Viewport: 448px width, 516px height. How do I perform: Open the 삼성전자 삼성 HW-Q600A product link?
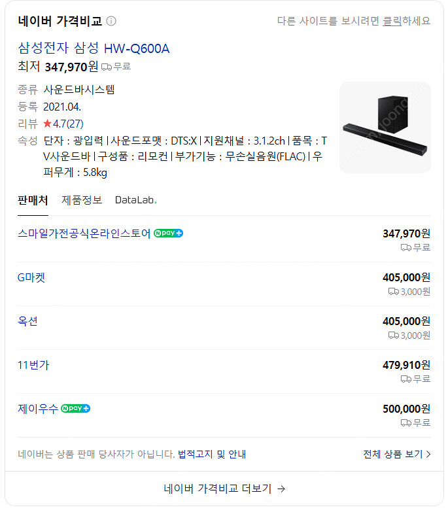94,48
